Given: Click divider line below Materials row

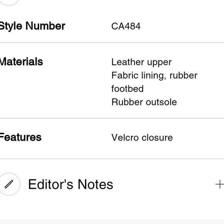Looking at the screenshot, I should pos(112,118).
